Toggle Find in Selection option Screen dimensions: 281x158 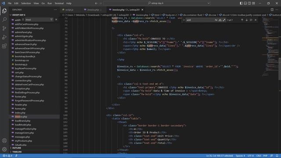click(x=251, y=20)
